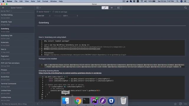Open presentation mode icon at bottom right
This screenshot has width=189, height=106.
pos(180,104)
